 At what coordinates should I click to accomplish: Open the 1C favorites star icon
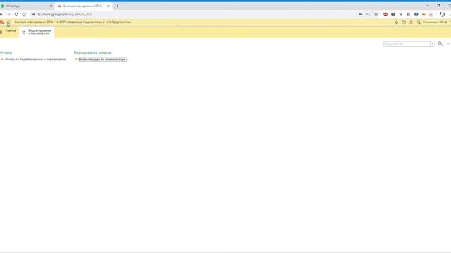[412, 22]
